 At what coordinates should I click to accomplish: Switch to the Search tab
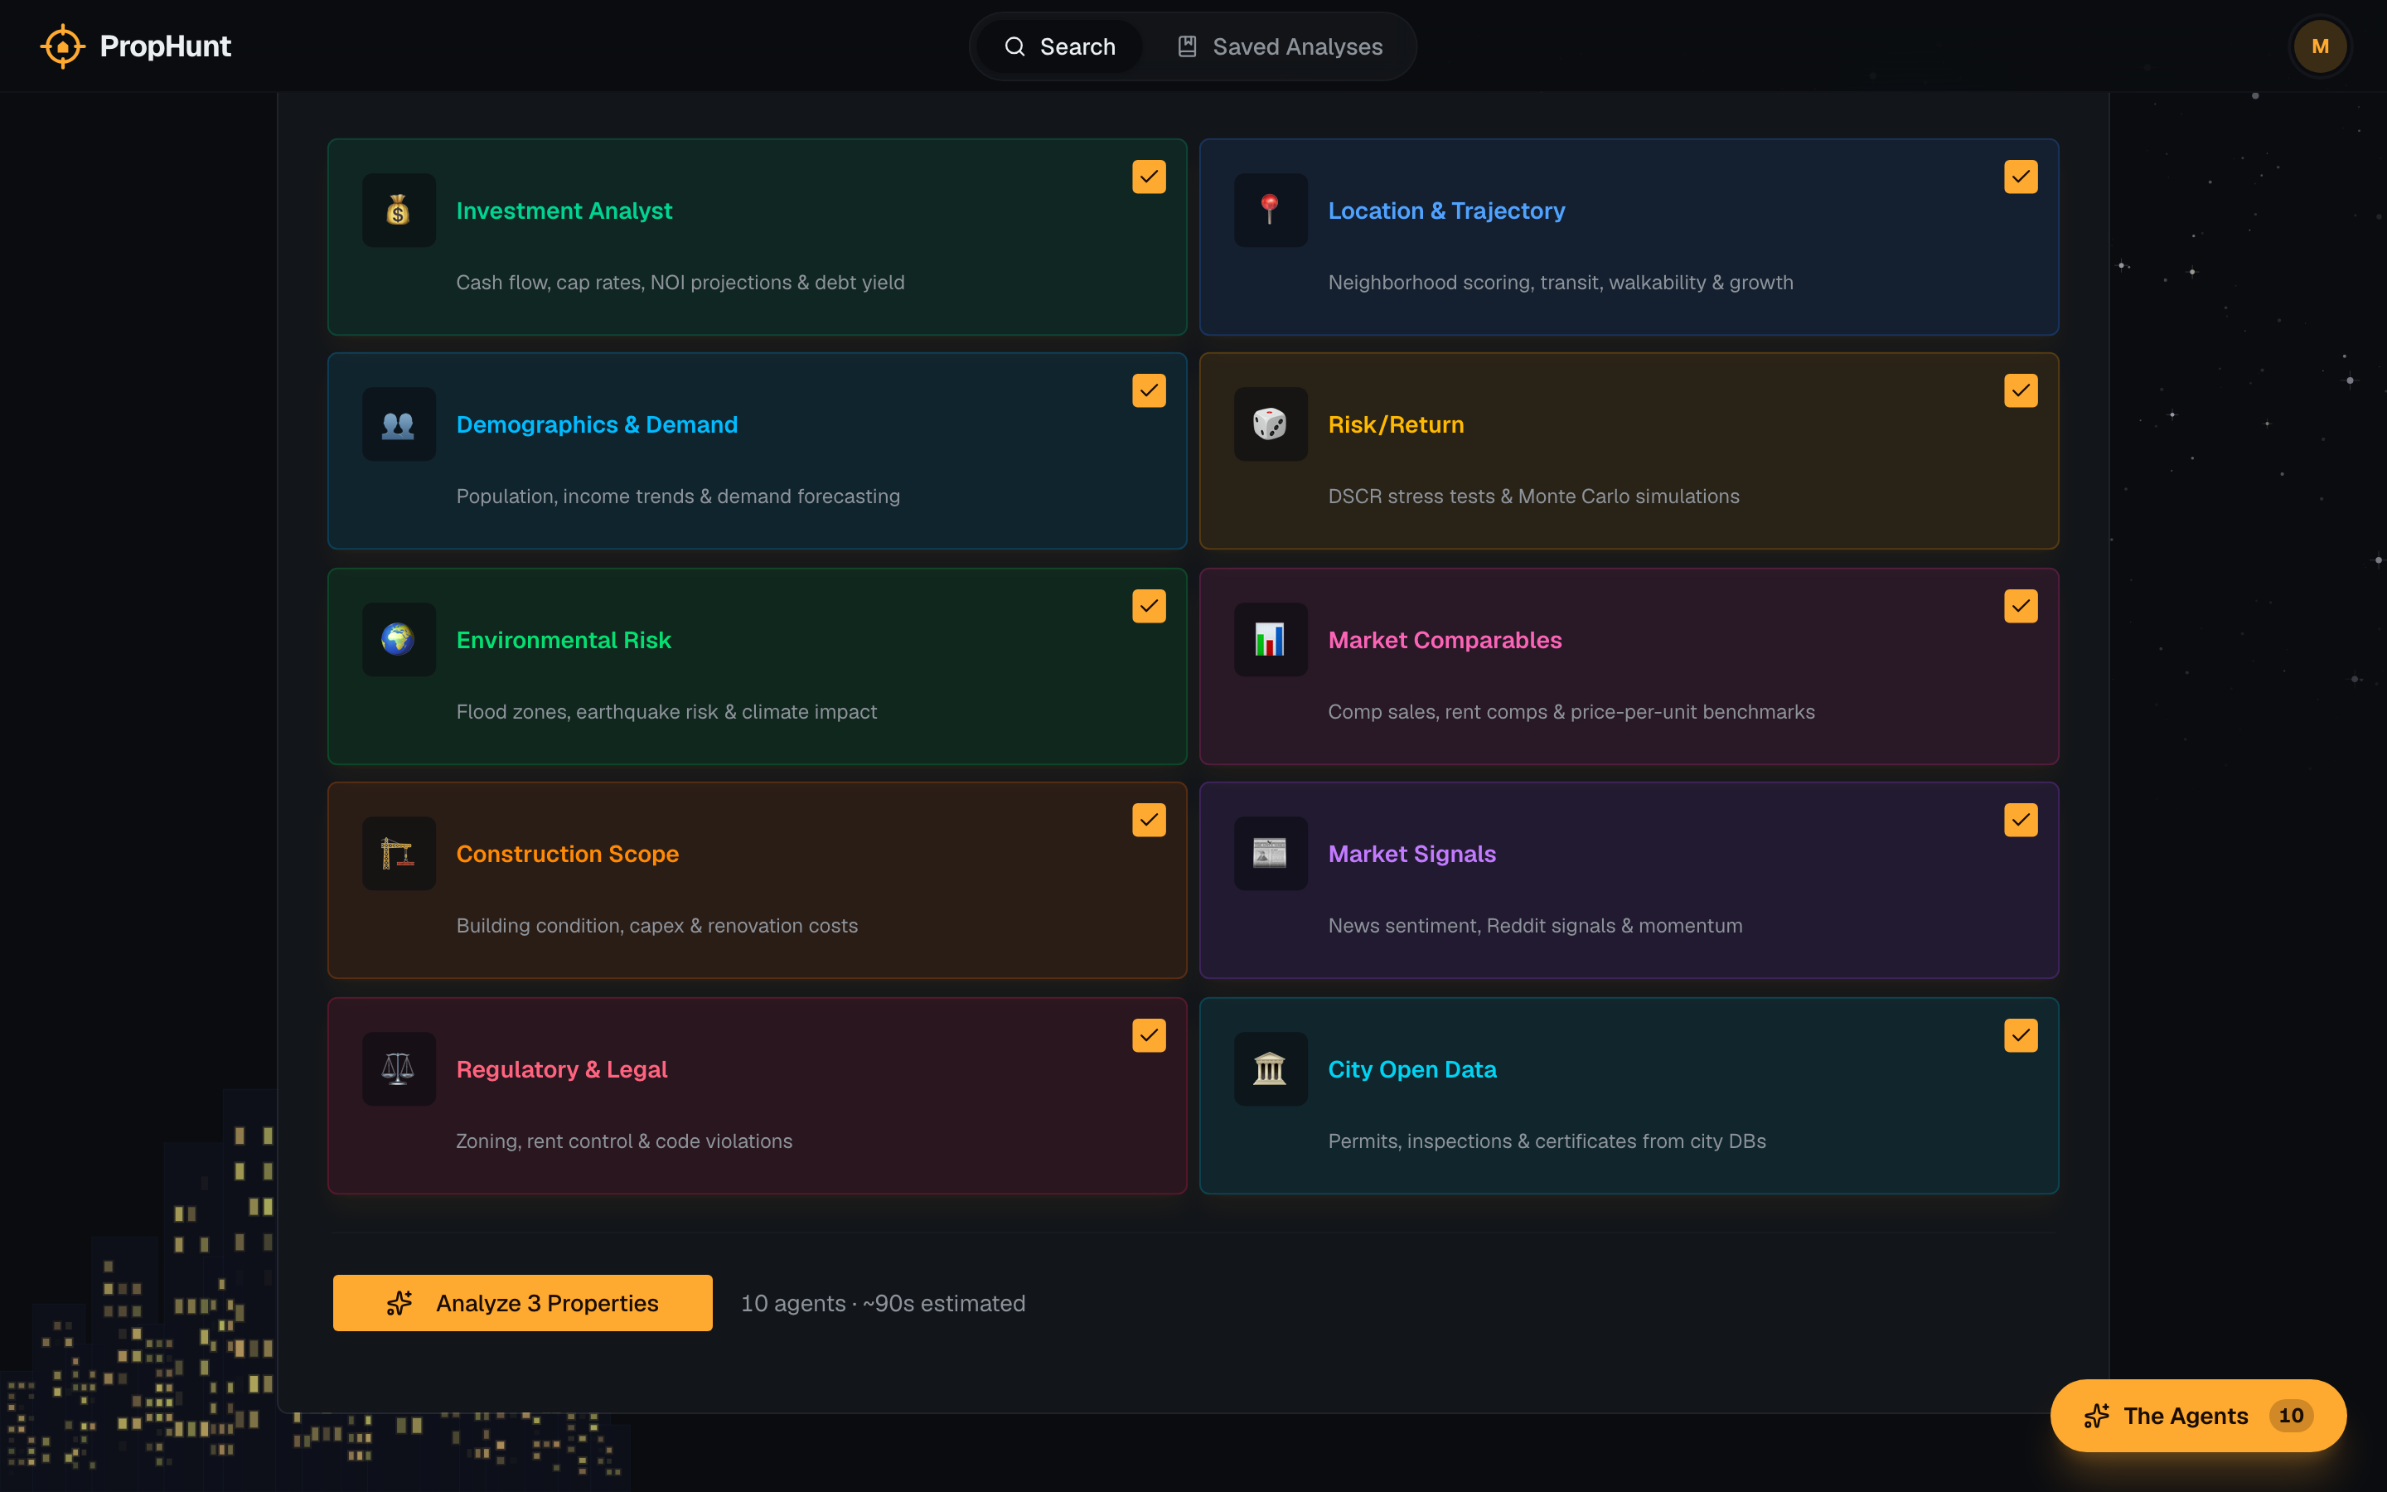[1059, 46]
